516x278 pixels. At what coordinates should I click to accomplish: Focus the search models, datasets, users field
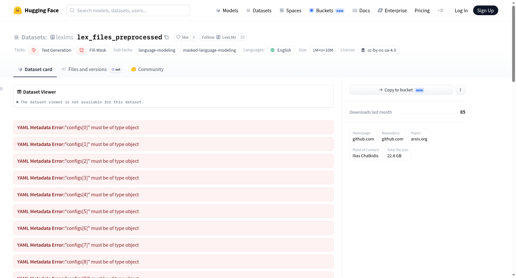(x=128, y=10)
